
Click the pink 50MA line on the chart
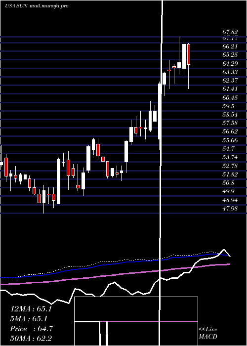point(115,275)
